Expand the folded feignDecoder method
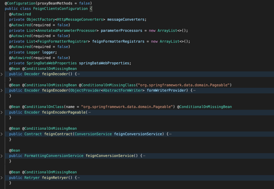The height and width of the screenshot is (189, 274). (2, 74)
